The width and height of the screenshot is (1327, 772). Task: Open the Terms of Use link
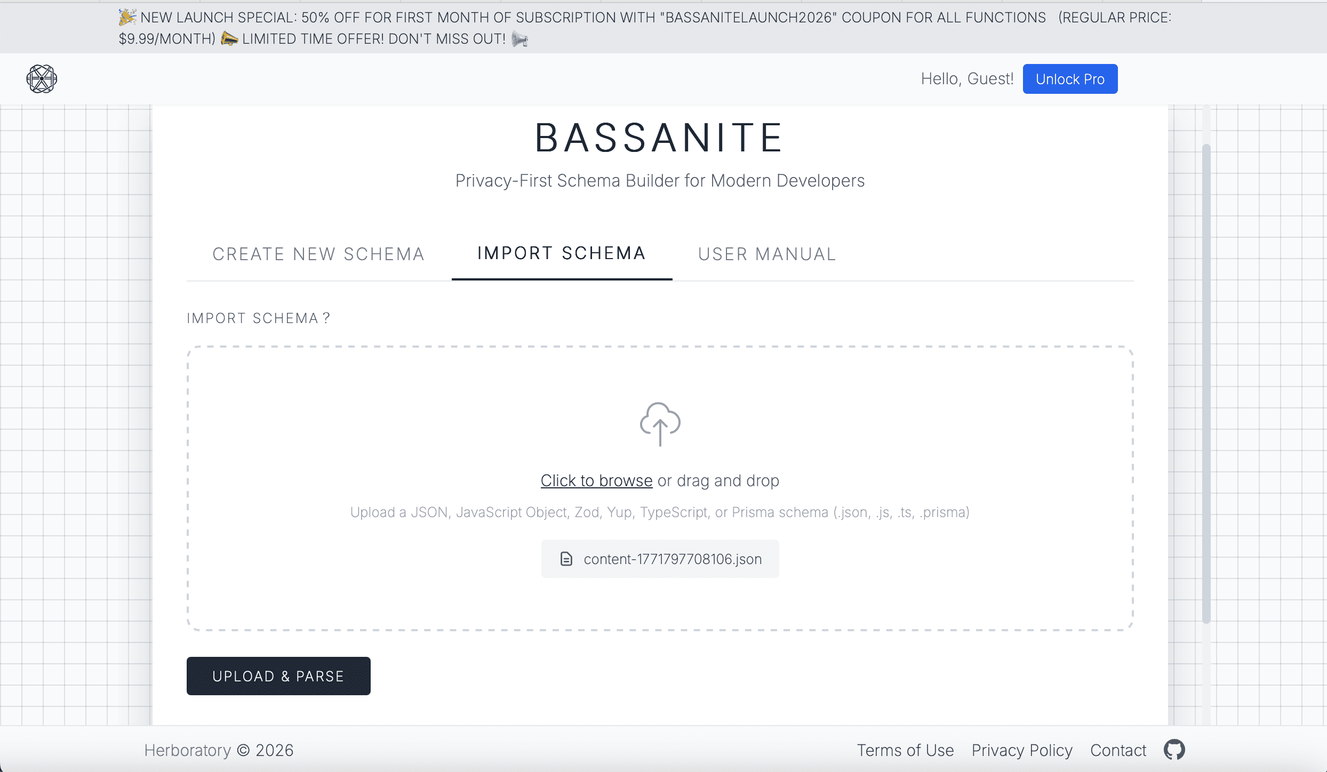click(x=905, y=750)
